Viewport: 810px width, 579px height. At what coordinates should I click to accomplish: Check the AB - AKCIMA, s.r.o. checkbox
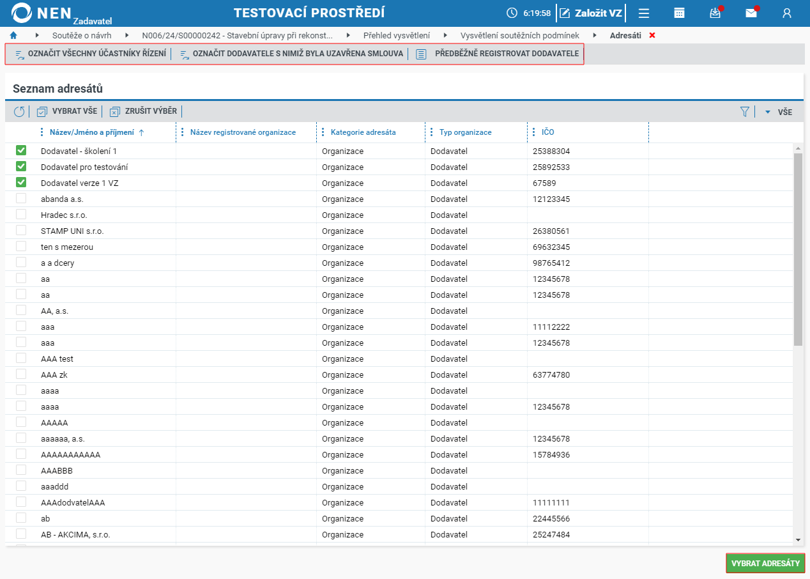(21, 534)
